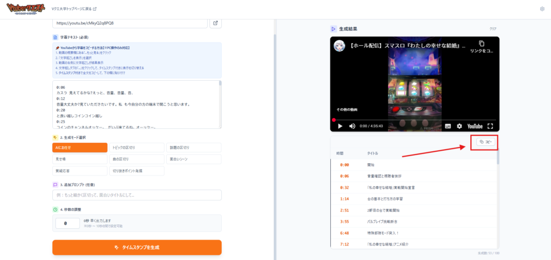The width and height of the screenshot is (551, 260).
Task: Play the embedded YouTube video
Action: click(x=340, y=126)
